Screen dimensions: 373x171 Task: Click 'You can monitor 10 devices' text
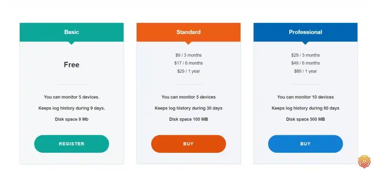306,97
